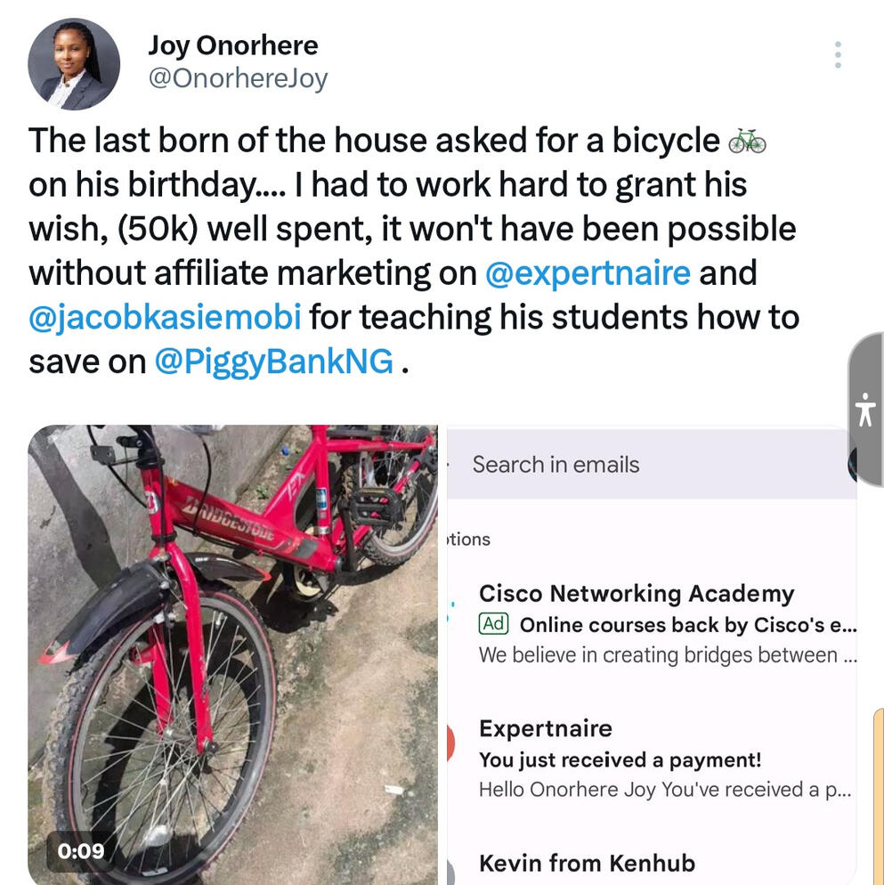
Task: Click the "You just received a payment!" subject
Action: [x=620, y=760]
